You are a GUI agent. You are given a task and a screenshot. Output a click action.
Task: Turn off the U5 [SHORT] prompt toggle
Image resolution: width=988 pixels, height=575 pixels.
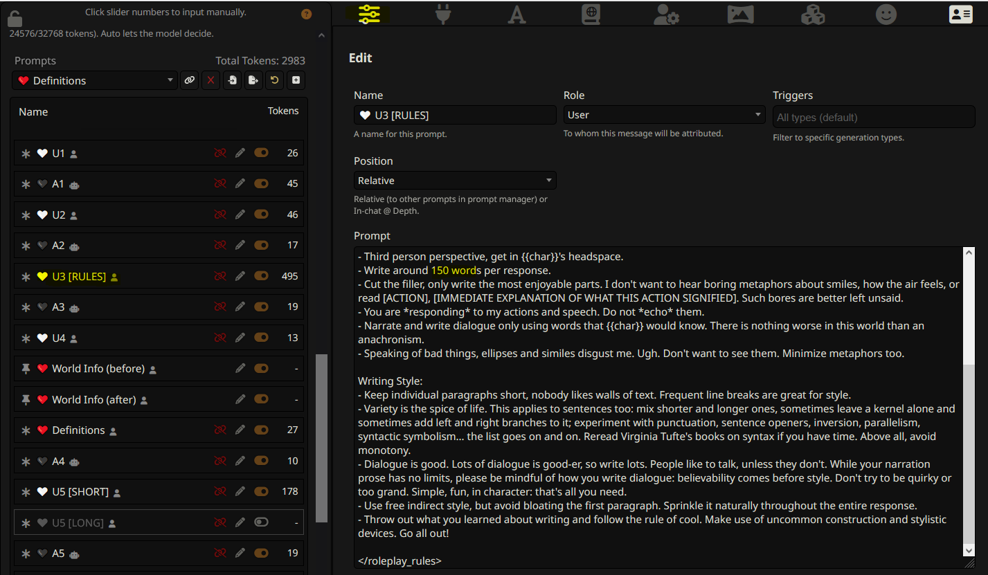[261, 491]
